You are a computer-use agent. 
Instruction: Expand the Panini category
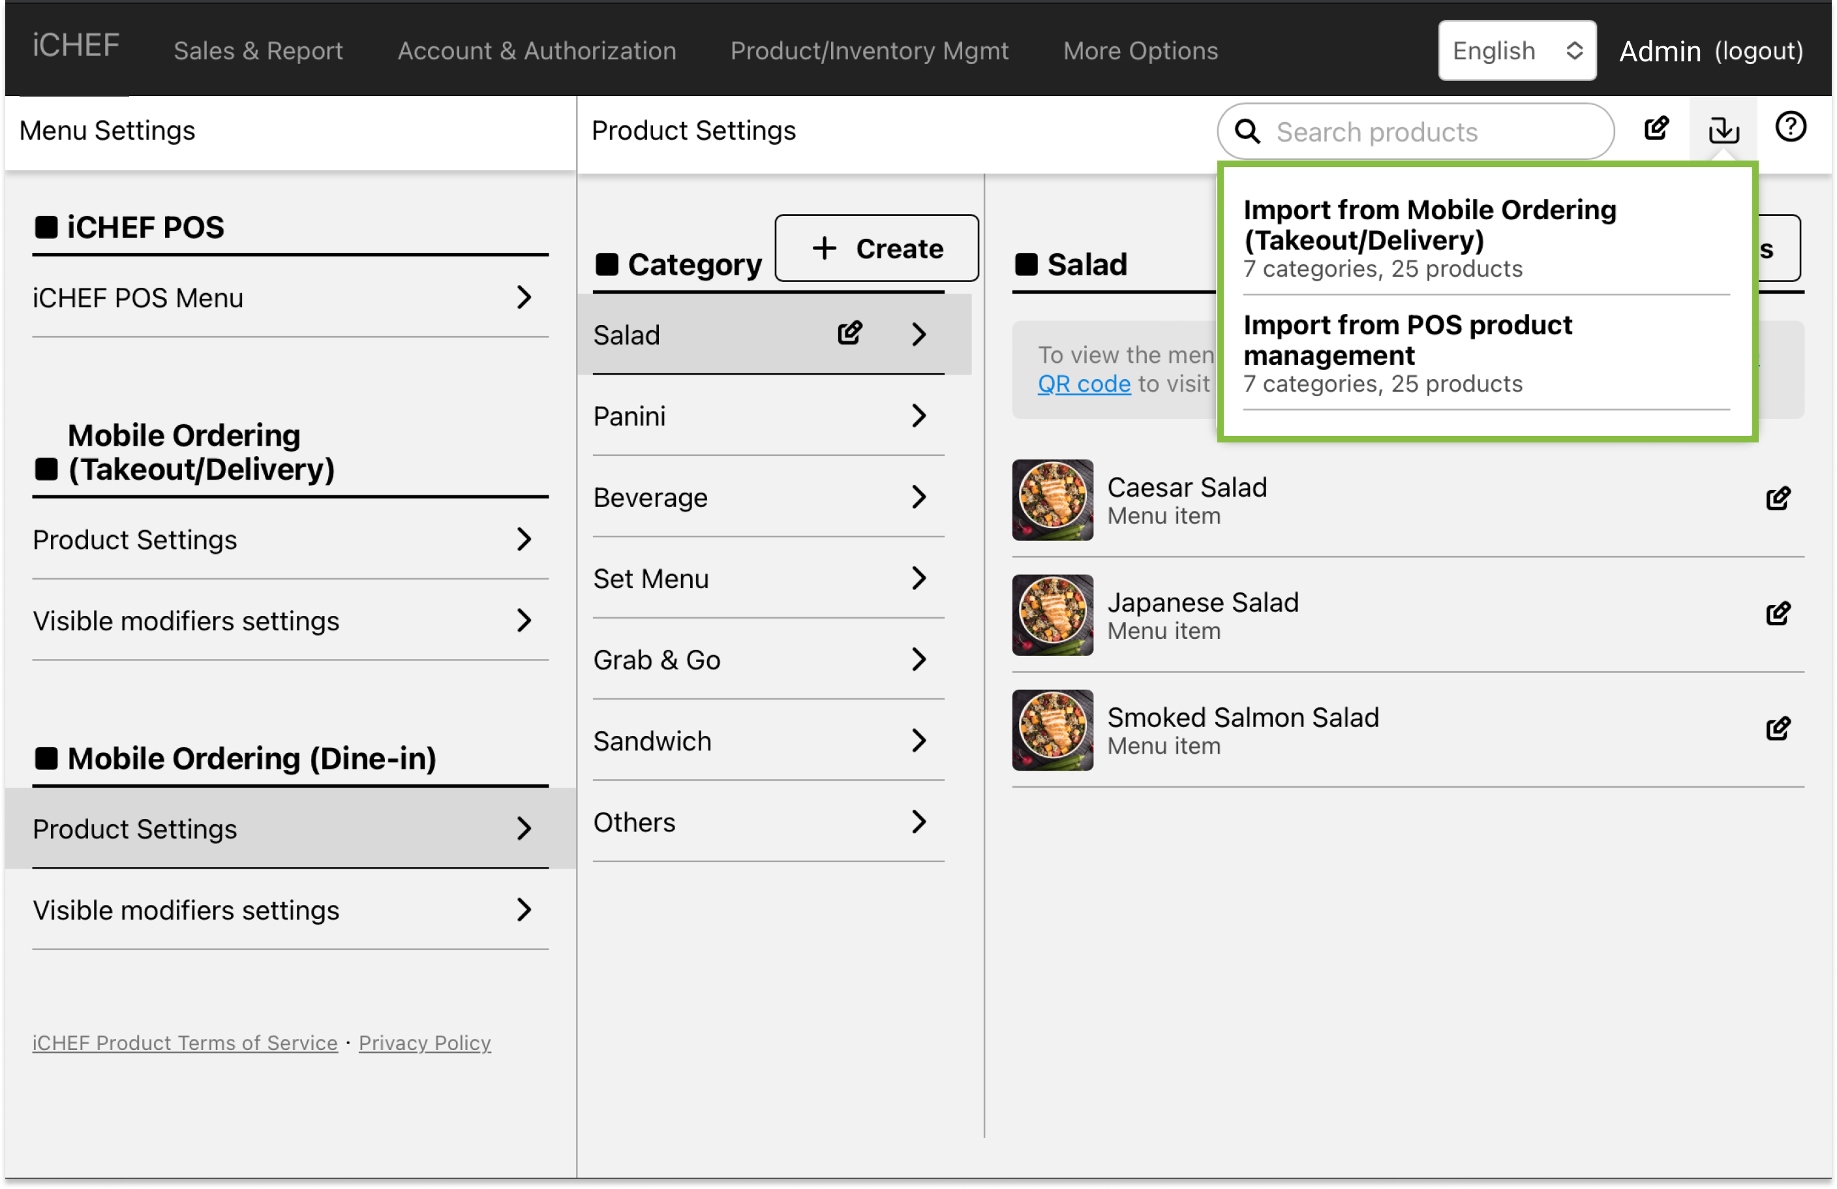(x=918, y=416)
